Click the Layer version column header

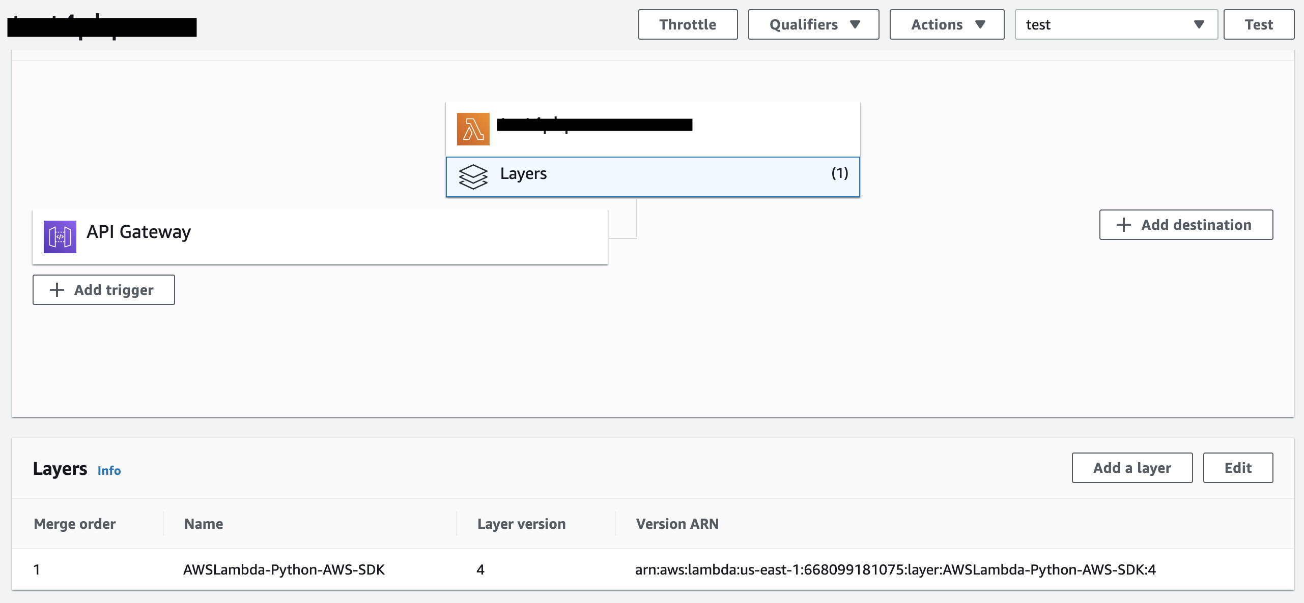coord(521,524)
